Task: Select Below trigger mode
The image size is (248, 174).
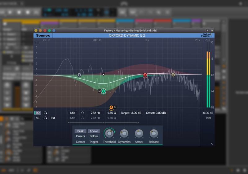Action: 94,136
